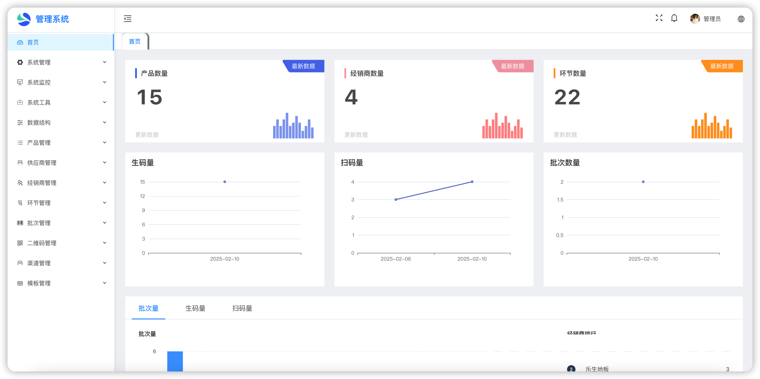Click the language globe icon

click(x=741, y=19)
